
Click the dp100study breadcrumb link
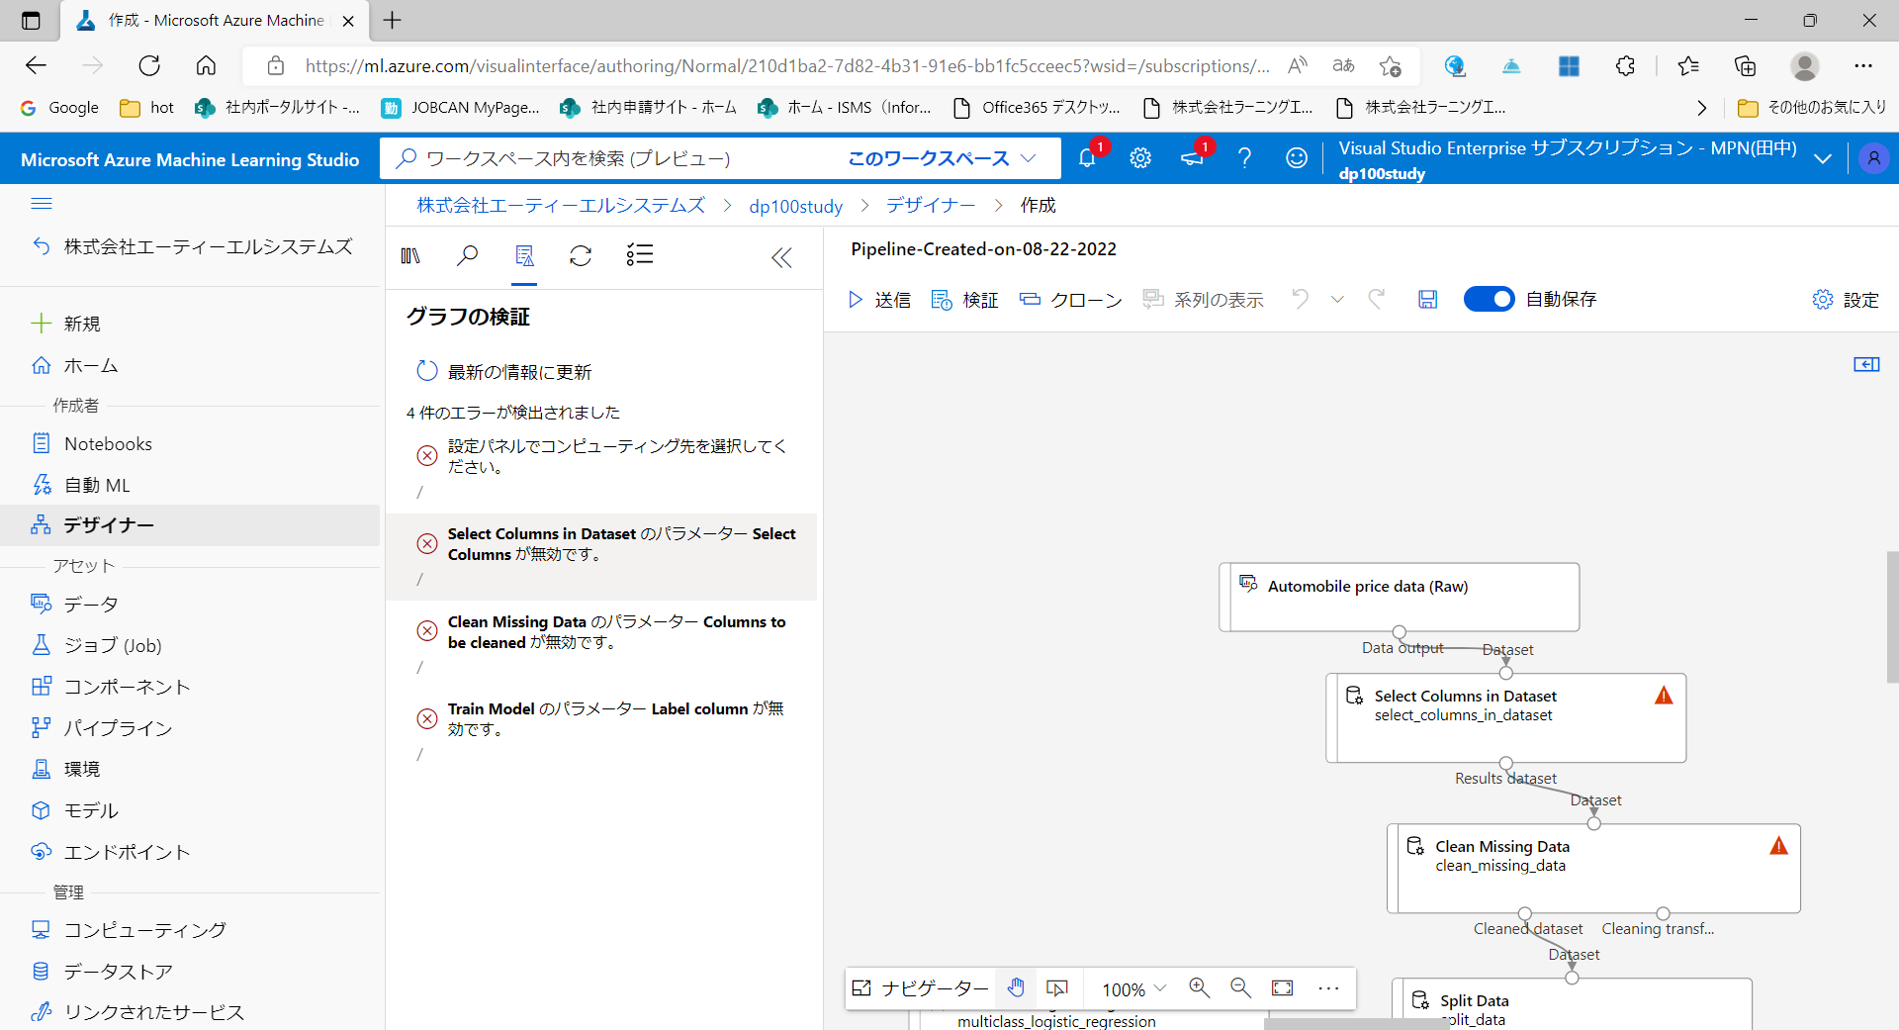[796, 206]
